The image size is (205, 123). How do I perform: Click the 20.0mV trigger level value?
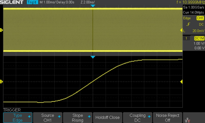(x=198, y=31)
